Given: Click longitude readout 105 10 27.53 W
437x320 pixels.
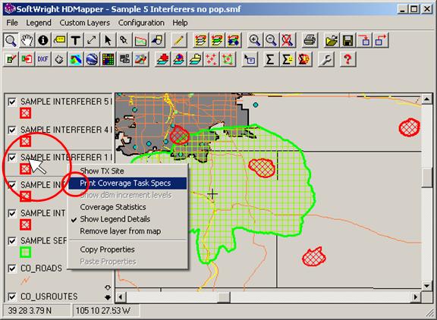Looking at the screenshot, I should 103,311.
